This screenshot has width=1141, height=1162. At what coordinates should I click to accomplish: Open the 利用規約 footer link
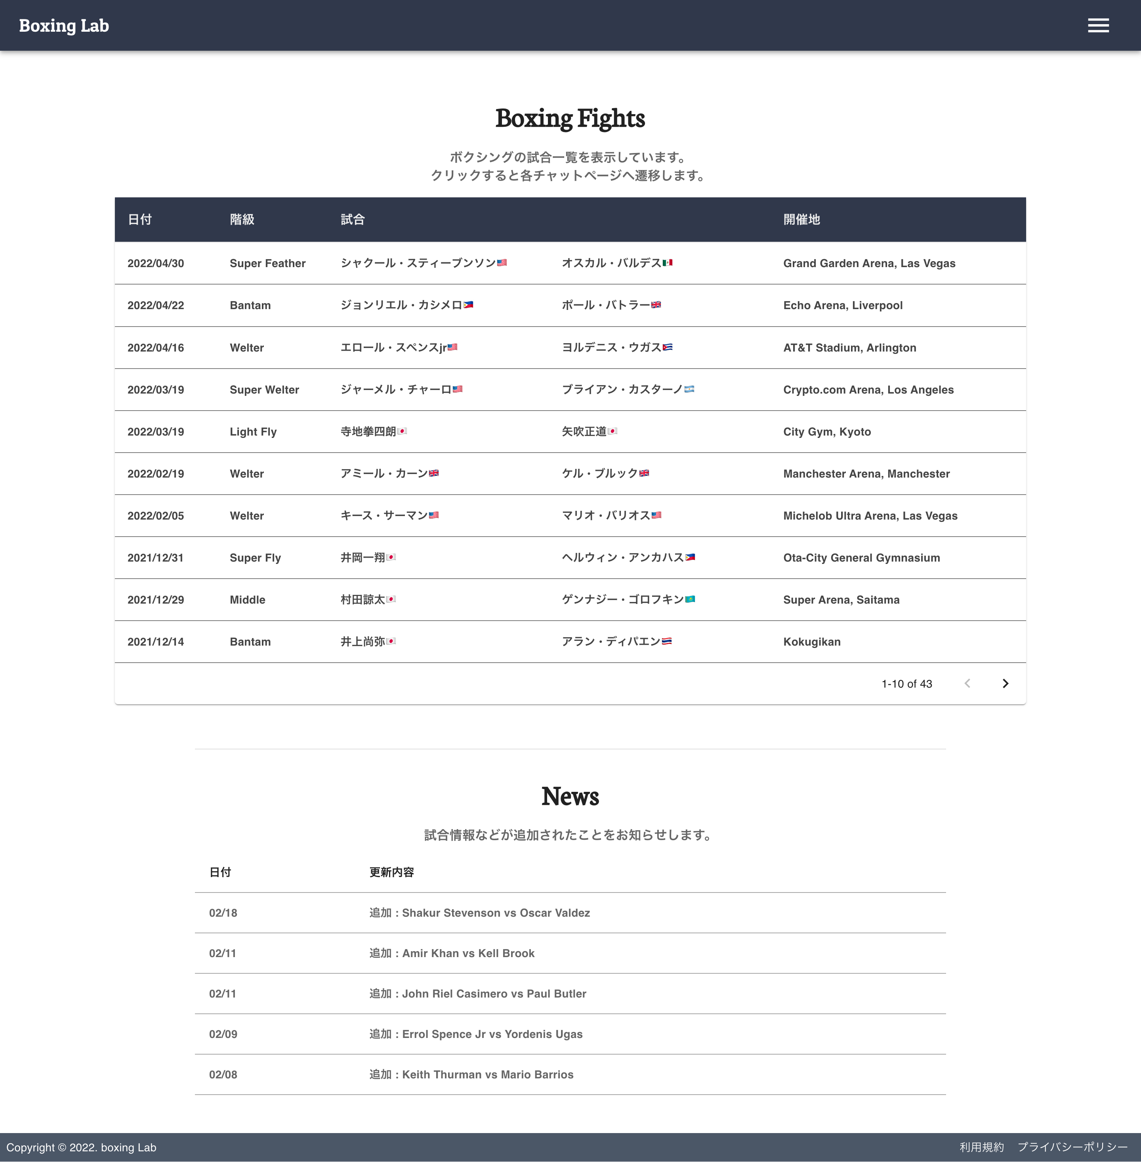click(x=983, y=1147)
